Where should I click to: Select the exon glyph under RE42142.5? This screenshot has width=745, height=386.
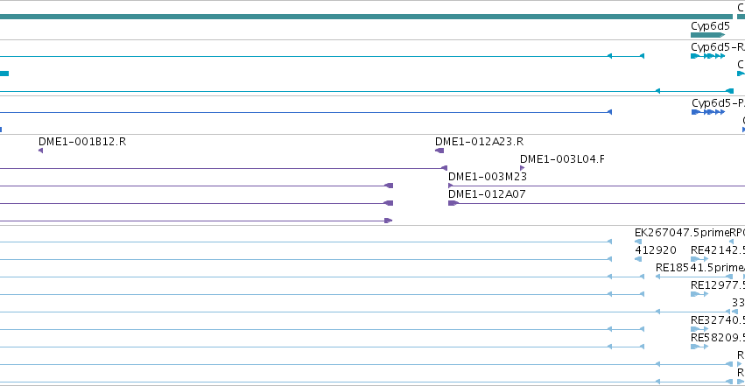pyautogui.click(x=699, y=259)
